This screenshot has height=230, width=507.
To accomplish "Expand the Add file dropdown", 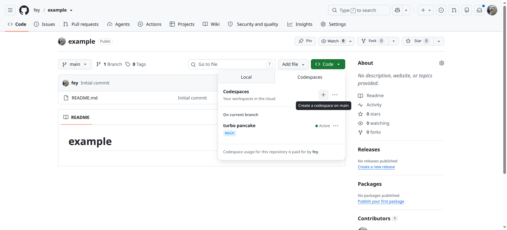I will pyautogui.click(x=293, y=64).
